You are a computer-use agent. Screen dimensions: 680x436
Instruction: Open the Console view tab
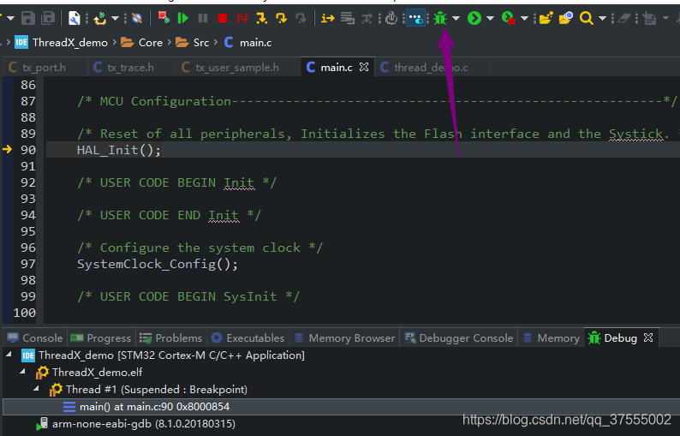tap(35, 338)
